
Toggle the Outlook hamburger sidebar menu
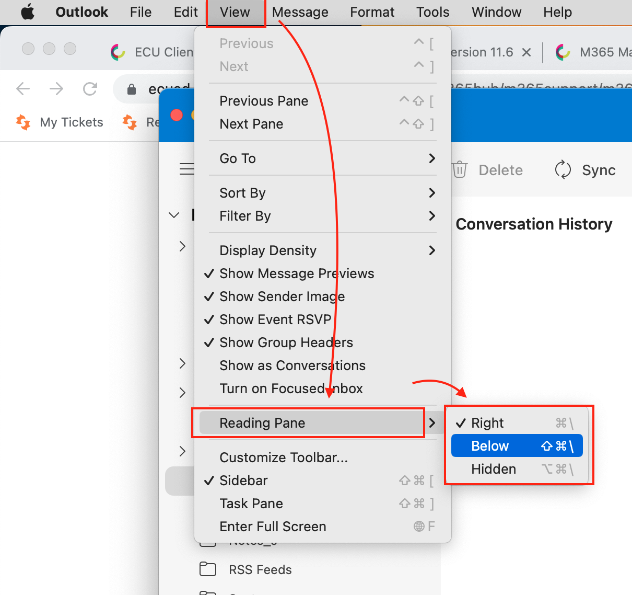point(187,169)
